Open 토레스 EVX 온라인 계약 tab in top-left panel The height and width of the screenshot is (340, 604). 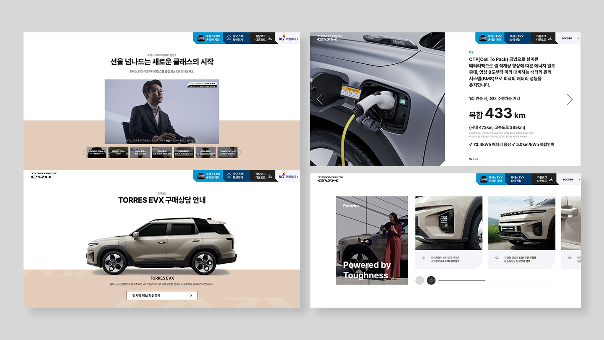[x=208, y=38]
